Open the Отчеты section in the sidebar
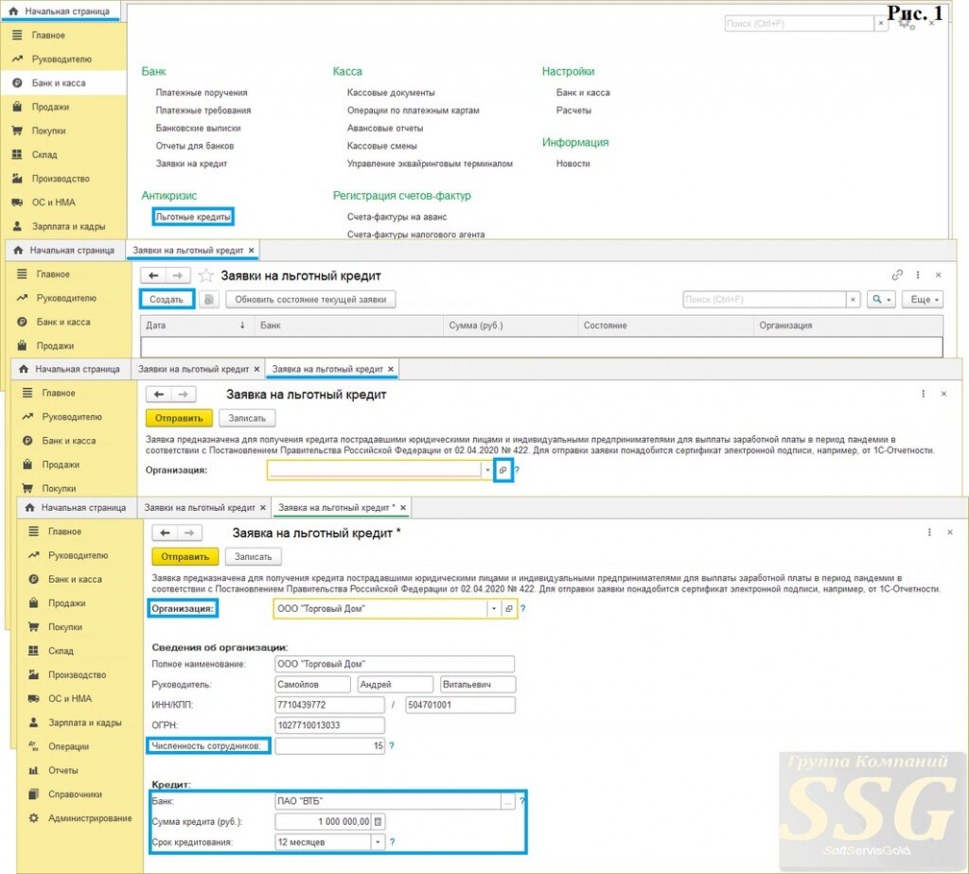 click(62, 770)
